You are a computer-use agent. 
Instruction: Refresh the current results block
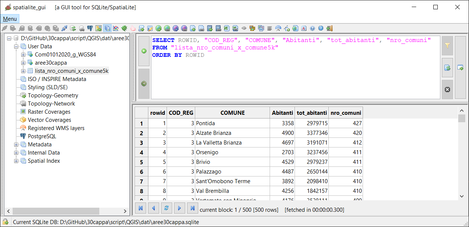166,208
